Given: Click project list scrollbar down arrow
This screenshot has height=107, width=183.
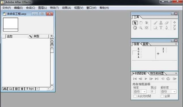Looking at the screenshot, I should 52,85.
